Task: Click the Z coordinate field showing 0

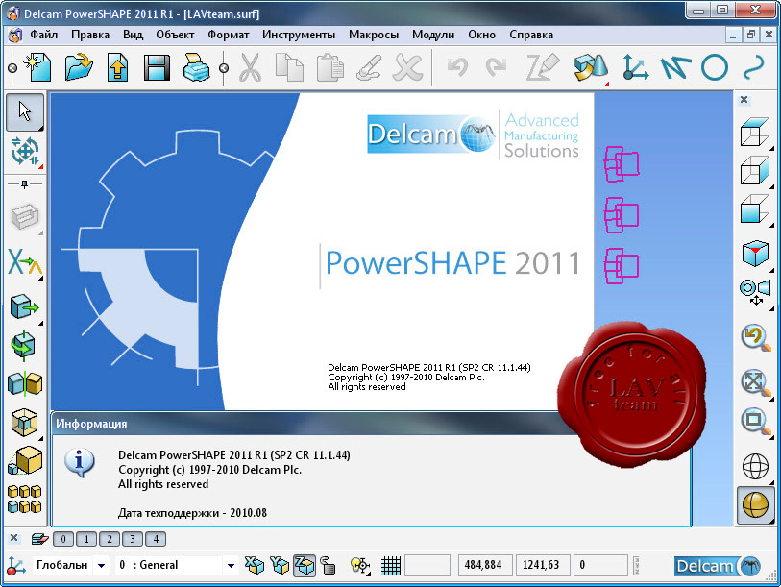Action: 600,565
